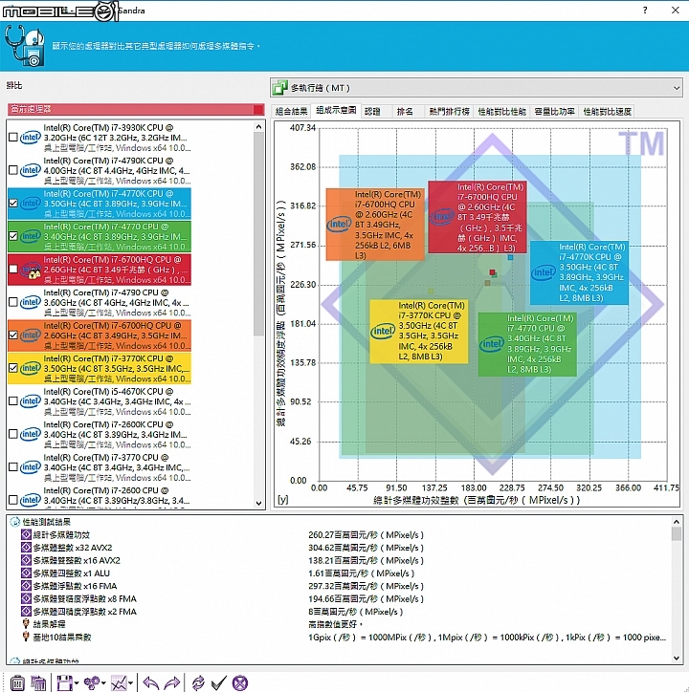
Task: Click the 性能測試結果 section icon
Action: click(15, 522)
